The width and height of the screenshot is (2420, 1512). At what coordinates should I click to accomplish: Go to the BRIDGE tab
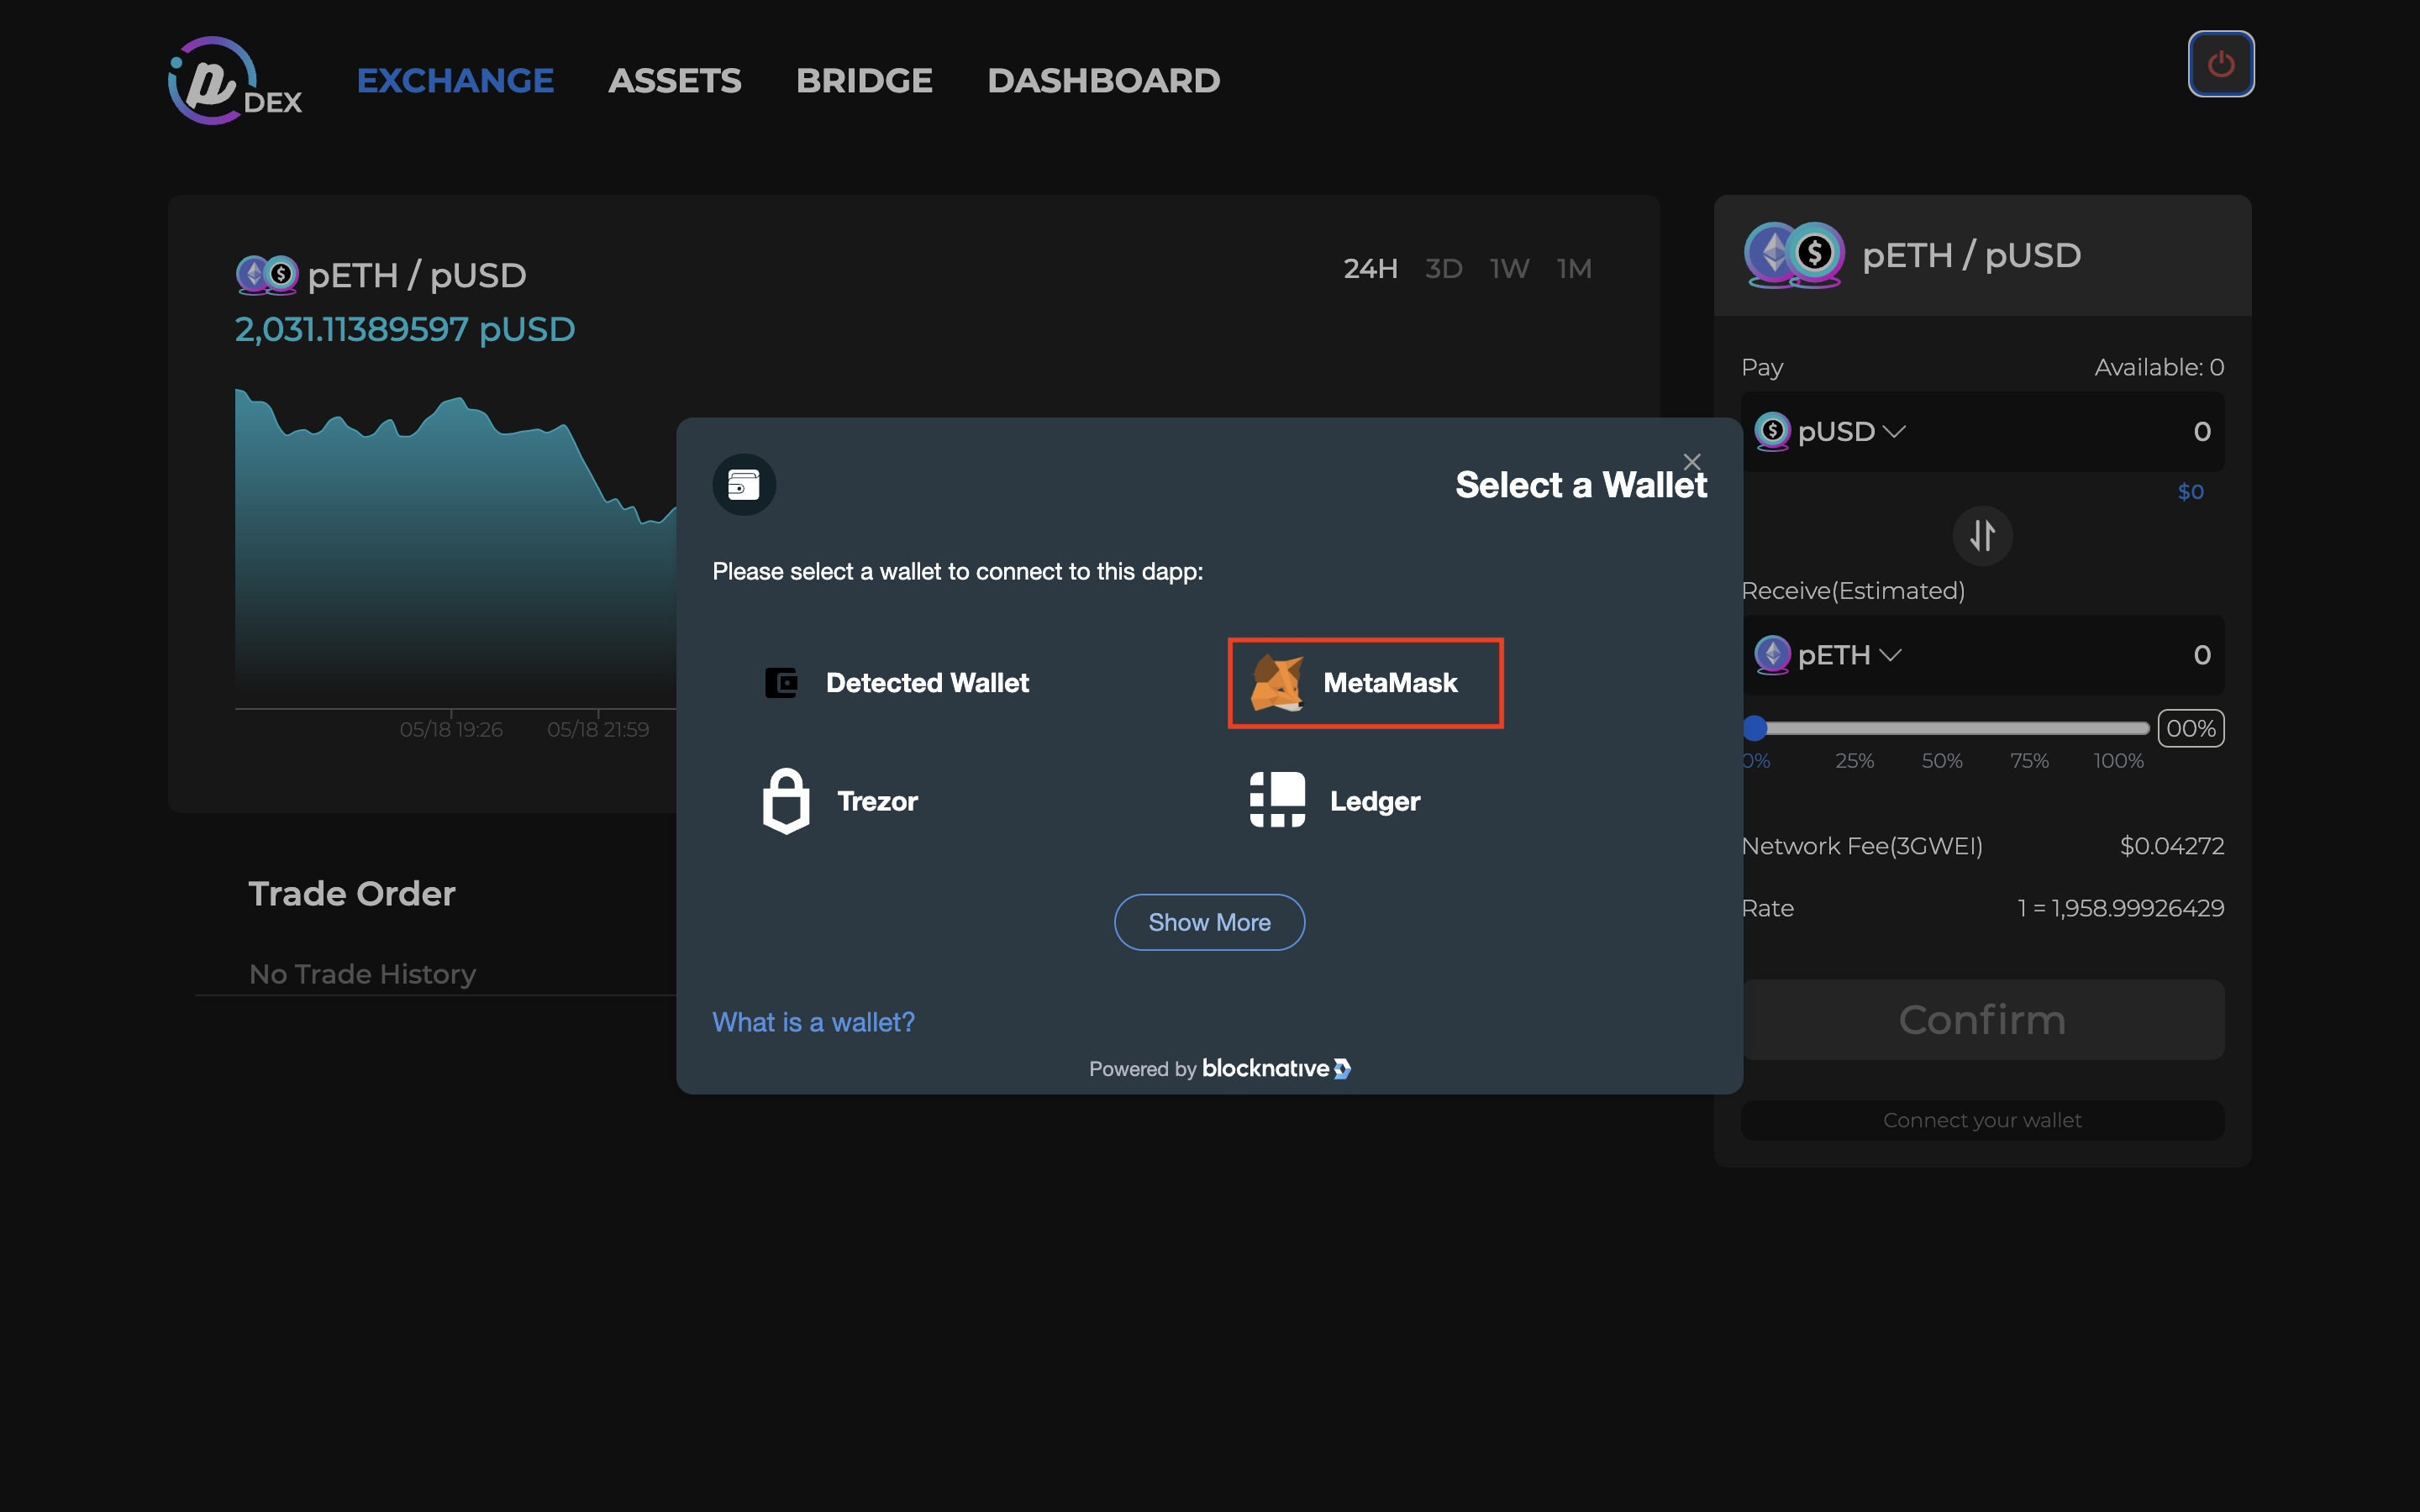pyautogui.click(x=864, y=80)
